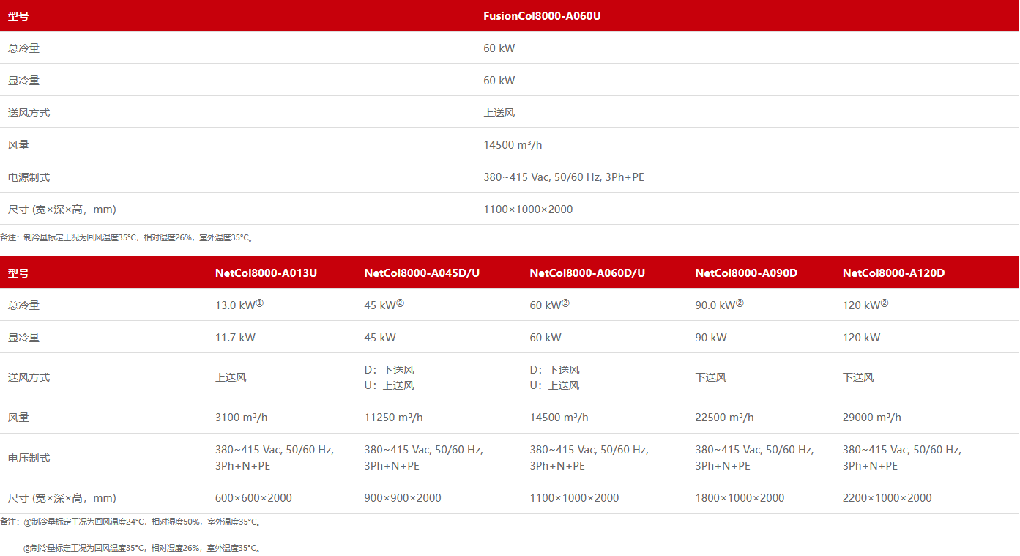Select NetCol8000-A120D 显冷量 value 120 kW
Viewport: 1020px width, 556px height.
coord(862,338)
